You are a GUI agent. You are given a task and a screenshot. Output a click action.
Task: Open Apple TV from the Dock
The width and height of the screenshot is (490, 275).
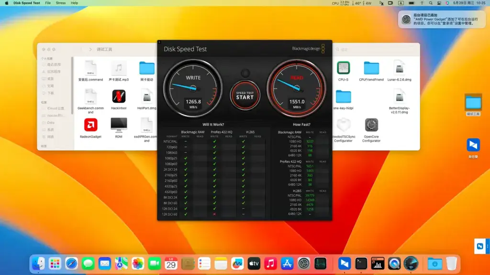pos(254,264)
